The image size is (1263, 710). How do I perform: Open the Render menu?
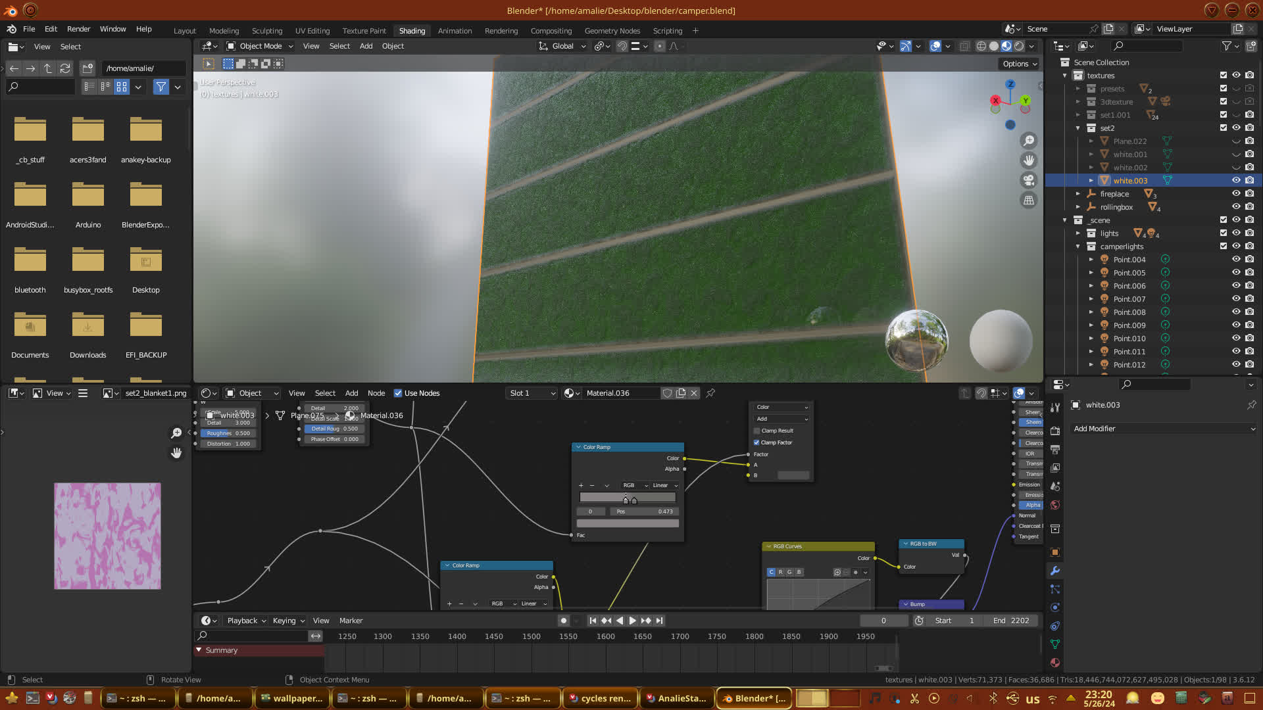tap(78, 29)
